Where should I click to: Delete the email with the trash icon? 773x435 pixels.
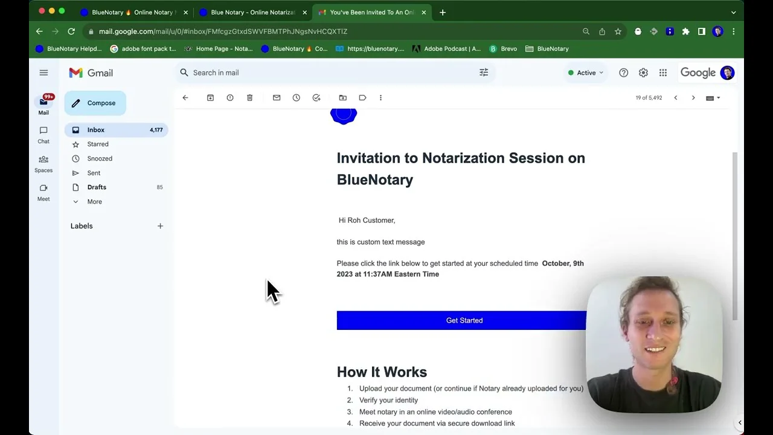pyautogui.click(x=249, y=98)
